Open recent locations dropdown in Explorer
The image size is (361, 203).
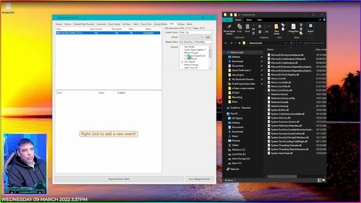point(235,43)
